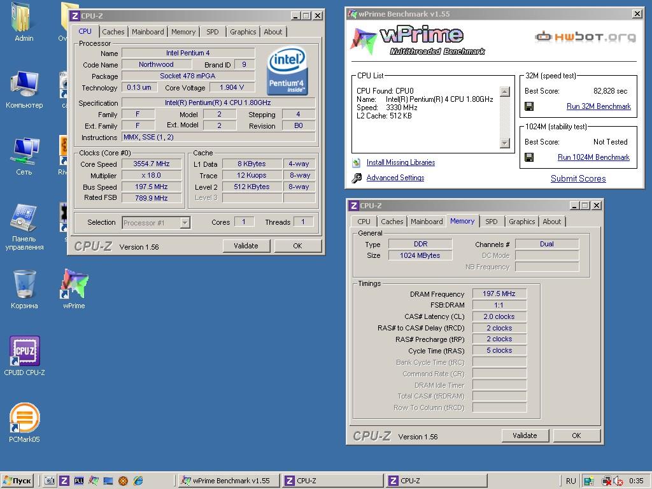Screen dimensions: 652x489
Task: Open the Сеть network desktop icon
Action: (24, 157)
